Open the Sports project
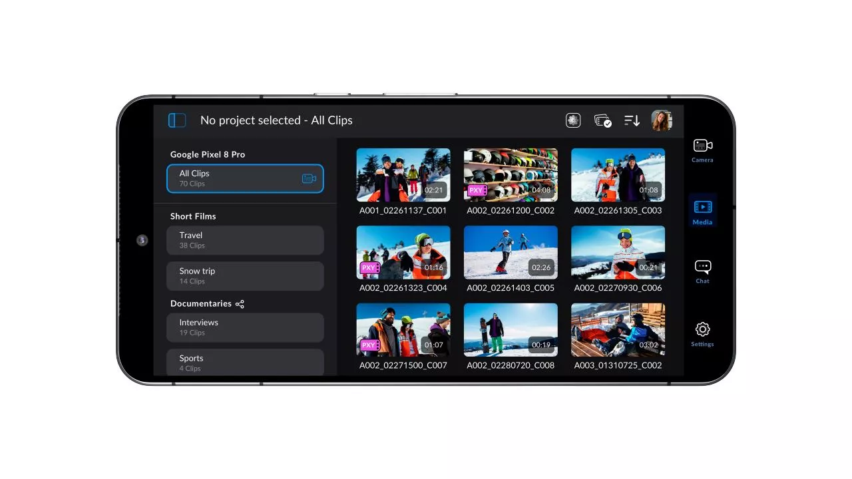 [x=245, y=362]
